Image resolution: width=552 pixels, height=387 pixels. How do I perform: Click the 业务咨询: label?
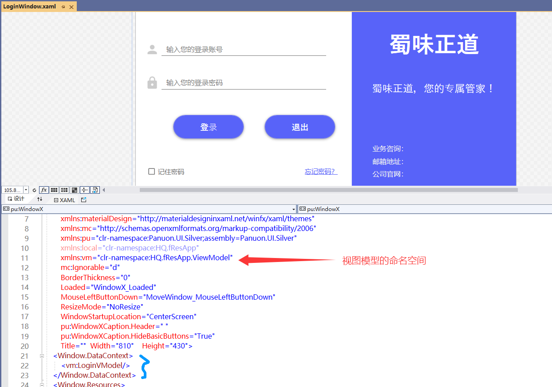point(388,149)
